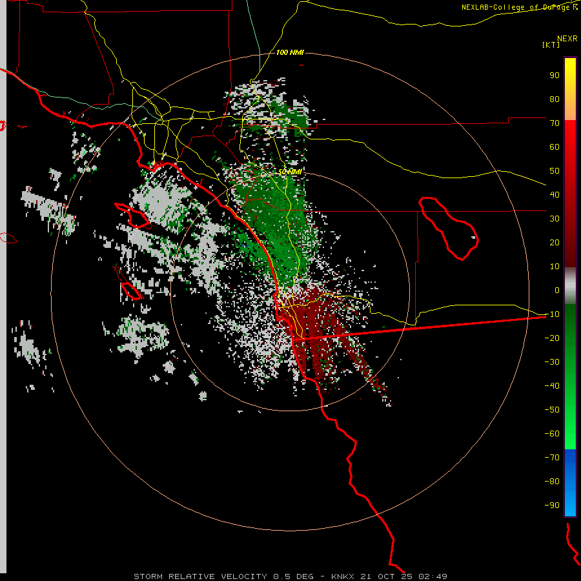Viewport: 581px width, 581px height.
Task: Click the [KT] units label
Action: (x=551, y=45)
